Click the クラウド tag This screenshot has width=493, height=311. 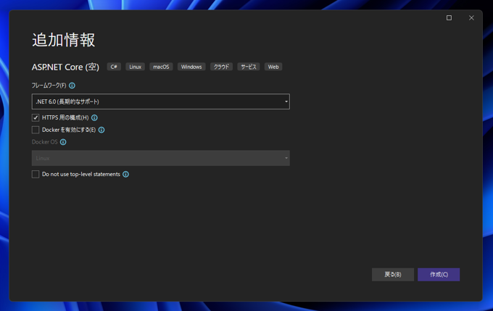click(x=221, y=67)
